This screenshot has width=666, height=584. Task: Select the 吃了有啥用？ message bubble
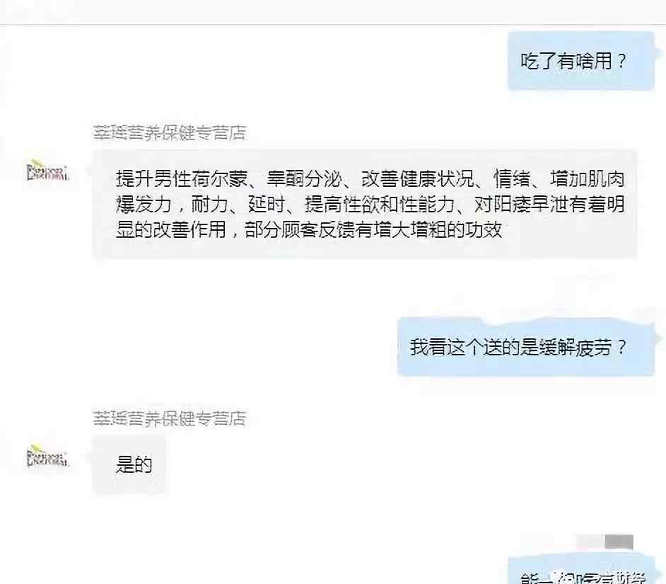[581, 61]
